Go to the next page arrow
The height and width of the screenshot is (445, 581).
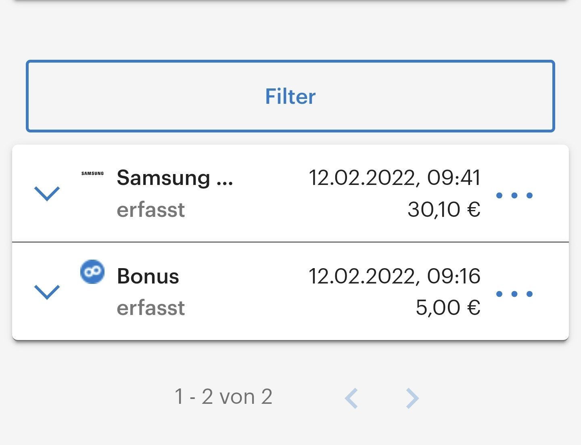412,398
